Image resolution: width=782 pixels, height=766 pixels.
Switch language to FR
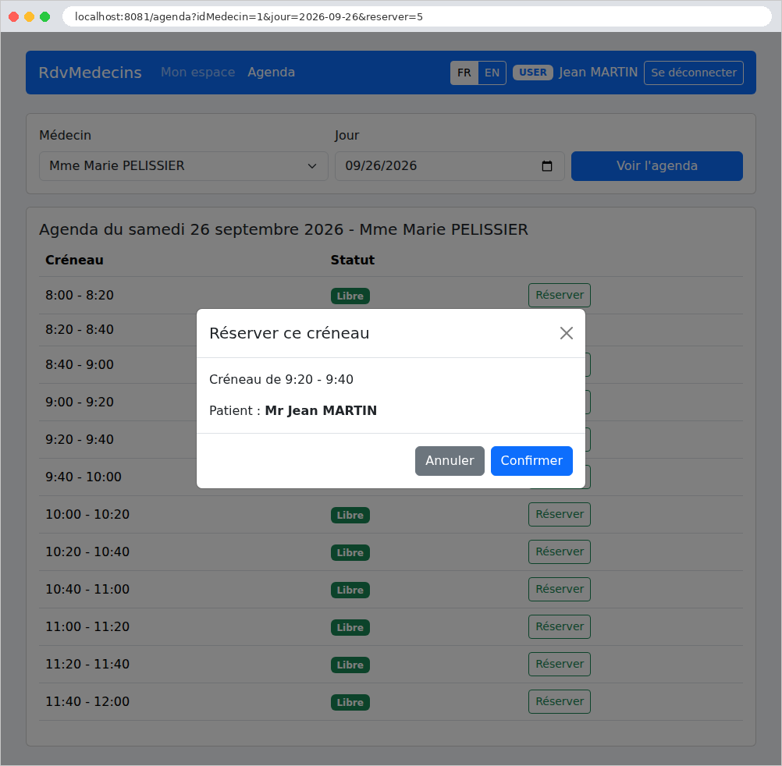pos(464,73)
